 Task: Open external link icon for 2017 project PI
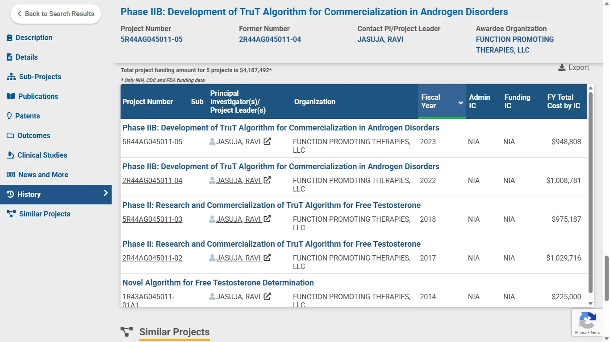click(267, 258)
